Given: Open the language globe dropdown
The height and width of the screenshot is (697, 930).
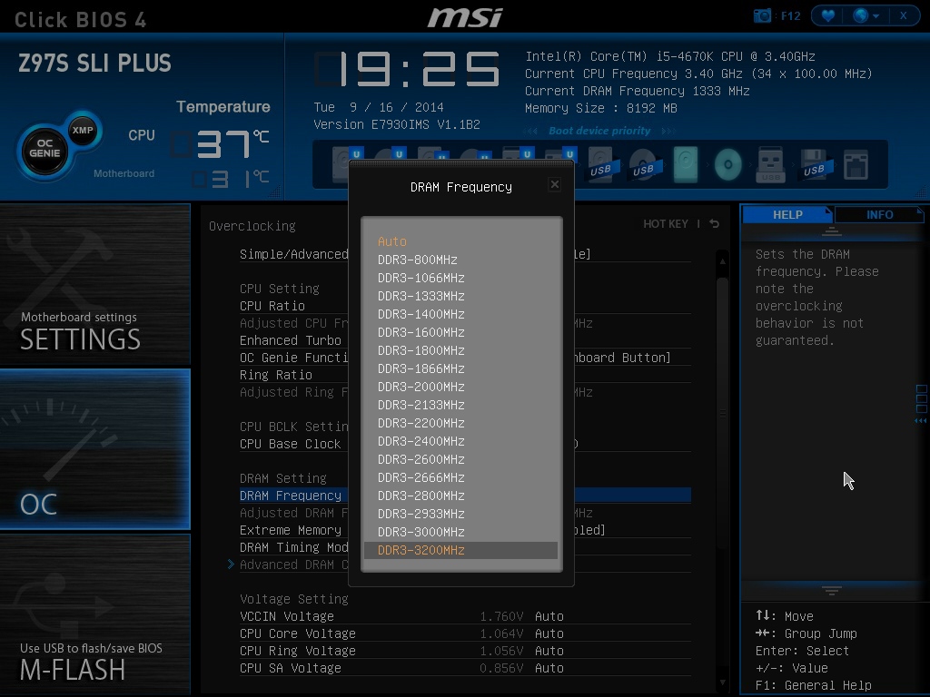Looking at the screenshot, I should pos(866,15).
